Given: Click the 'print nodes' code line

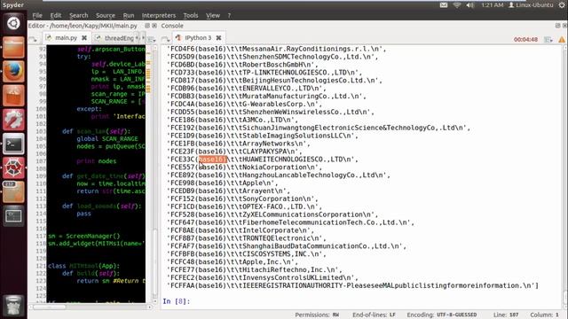Looking at the screenshot, I should pyautogui.click(x=97, y=161).
